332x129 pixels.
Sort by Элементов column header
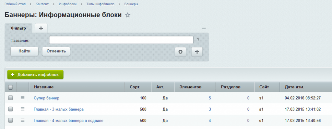coord(195,87)
